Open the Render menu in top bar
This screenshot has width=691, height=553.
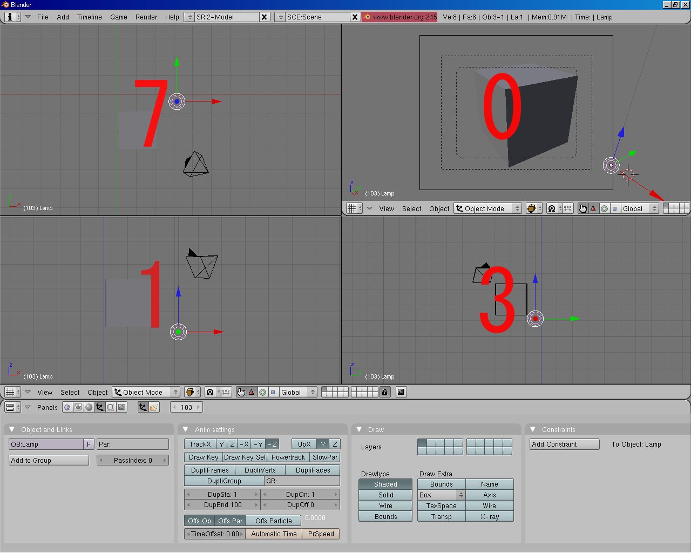click(x=146, y=17)
